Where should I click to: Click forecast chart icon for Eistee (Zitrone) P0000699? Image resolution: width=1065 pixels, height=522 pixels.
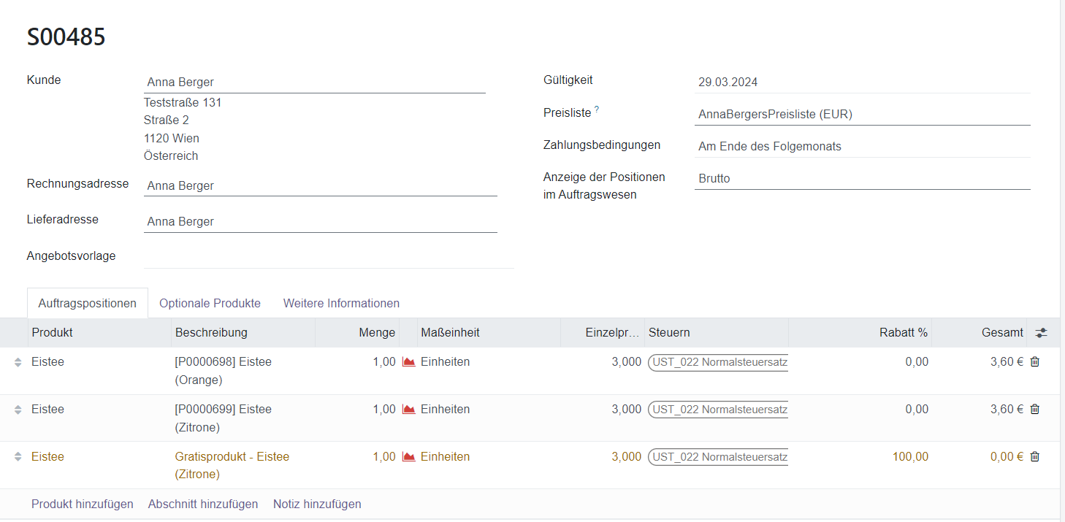[x=409, y=410]
